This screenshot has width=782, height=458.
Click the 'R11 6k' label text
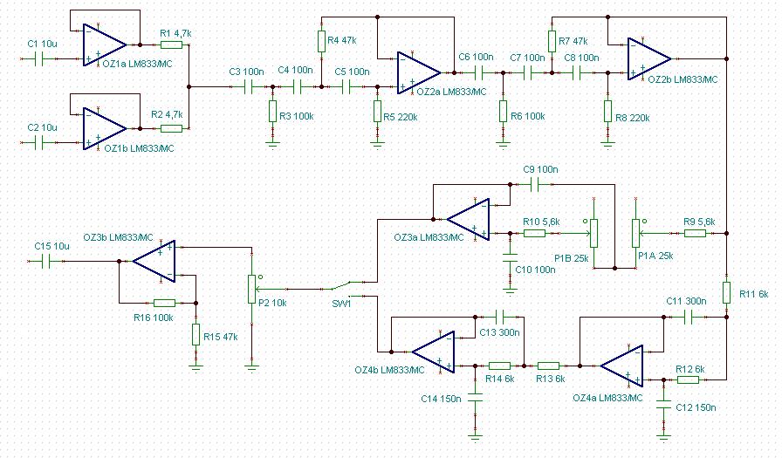[x=753, y=294]
